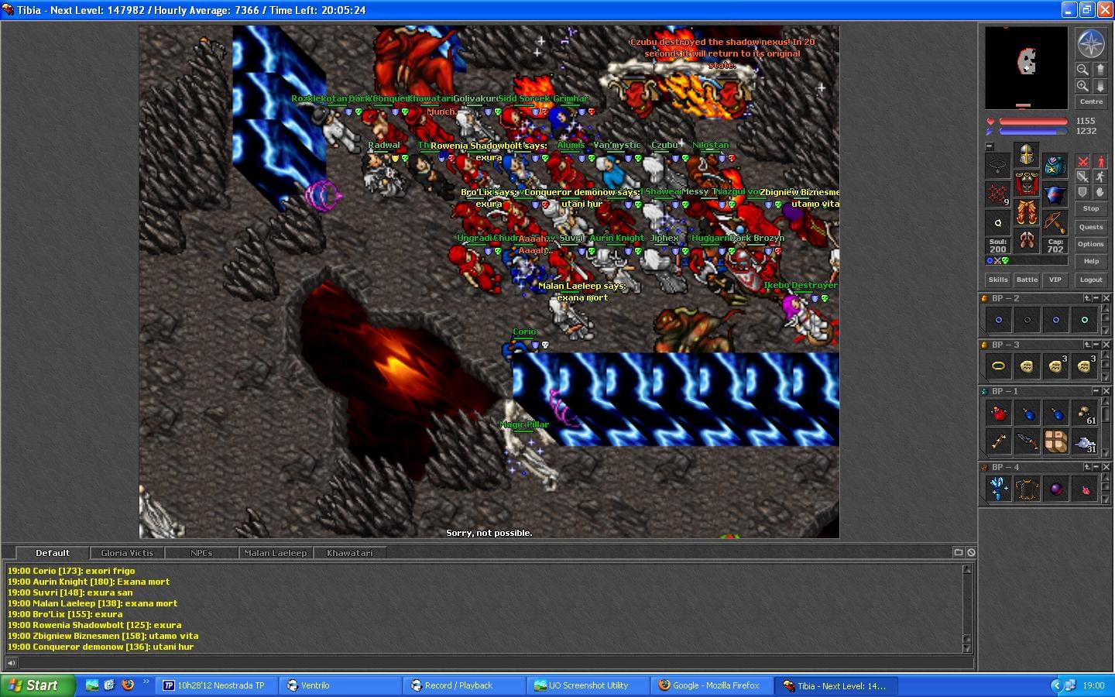Open the Quests log
Image resolution: width=1115 pixels, height=697 pixels.
tap(1091, 227)
